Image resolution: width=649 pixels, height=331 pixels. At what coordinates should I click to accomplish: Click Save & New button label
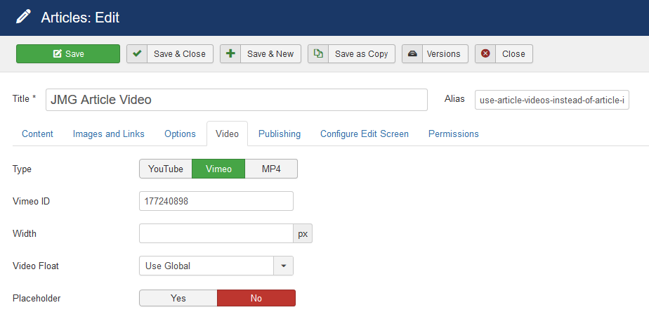click(270, 54)
